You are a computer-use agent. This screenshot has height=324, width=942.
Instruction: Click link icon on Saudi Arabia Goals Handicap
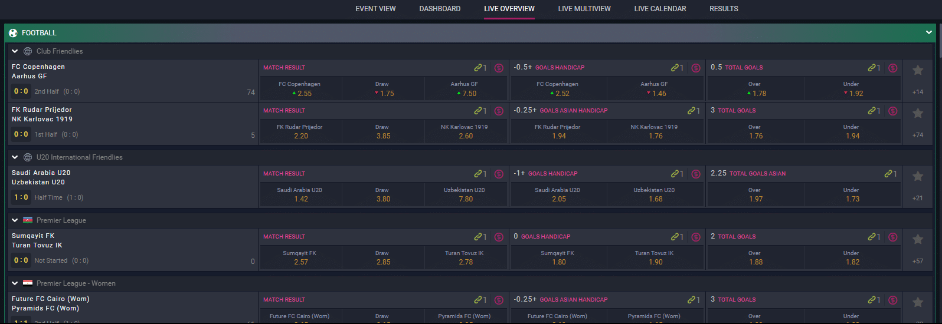pyautogui.click(x=675, y=174)
